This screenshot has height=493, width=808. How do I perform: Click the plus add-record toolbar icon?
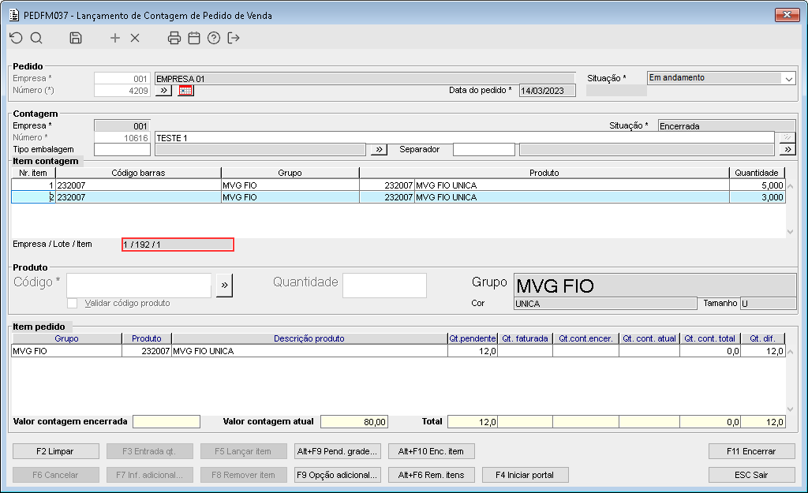pos(115,38)
